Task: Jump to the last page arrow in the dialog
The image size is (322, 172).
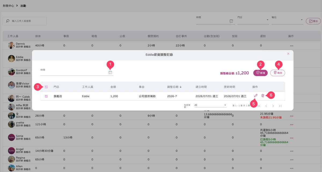Action: (280, 106)
